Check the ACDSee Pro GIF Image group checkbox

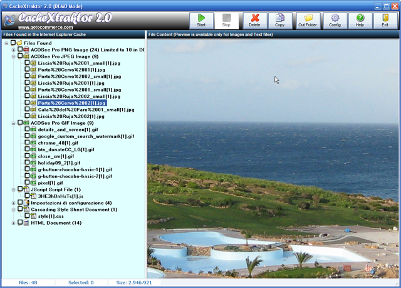pyautogui.click(x=20, y=122)
